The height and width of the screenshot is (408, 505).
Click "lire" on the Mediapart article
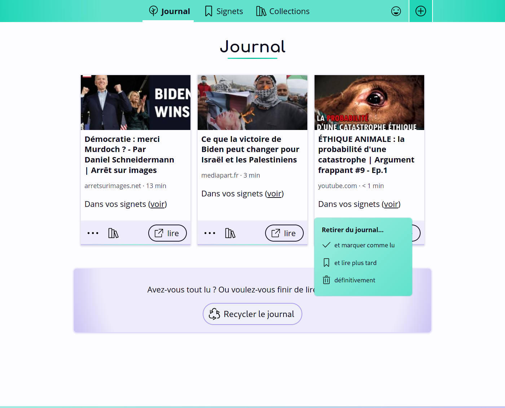pyautogui.click(x=284, y=233)
